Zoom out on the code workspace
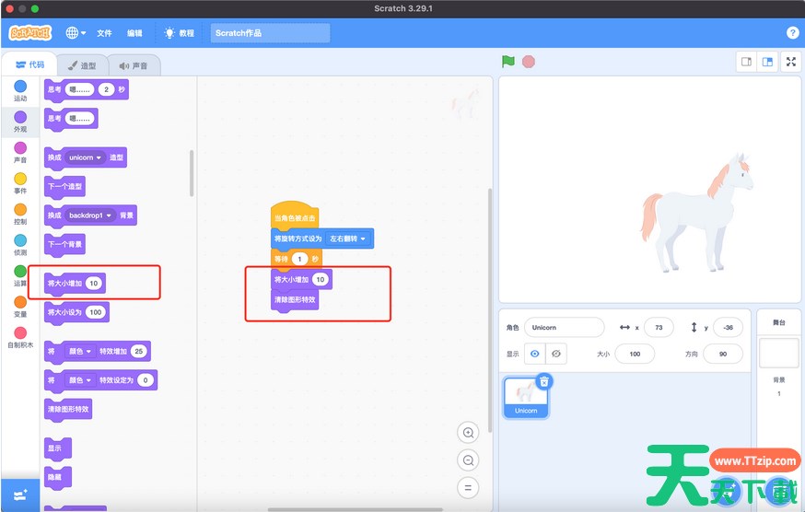Viewport: 805px width, 512px height. click(x=469, y=460)
